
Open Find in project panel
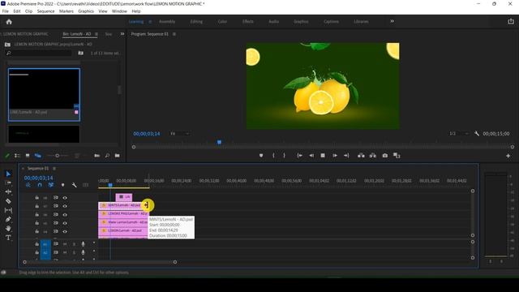point(107,156)
